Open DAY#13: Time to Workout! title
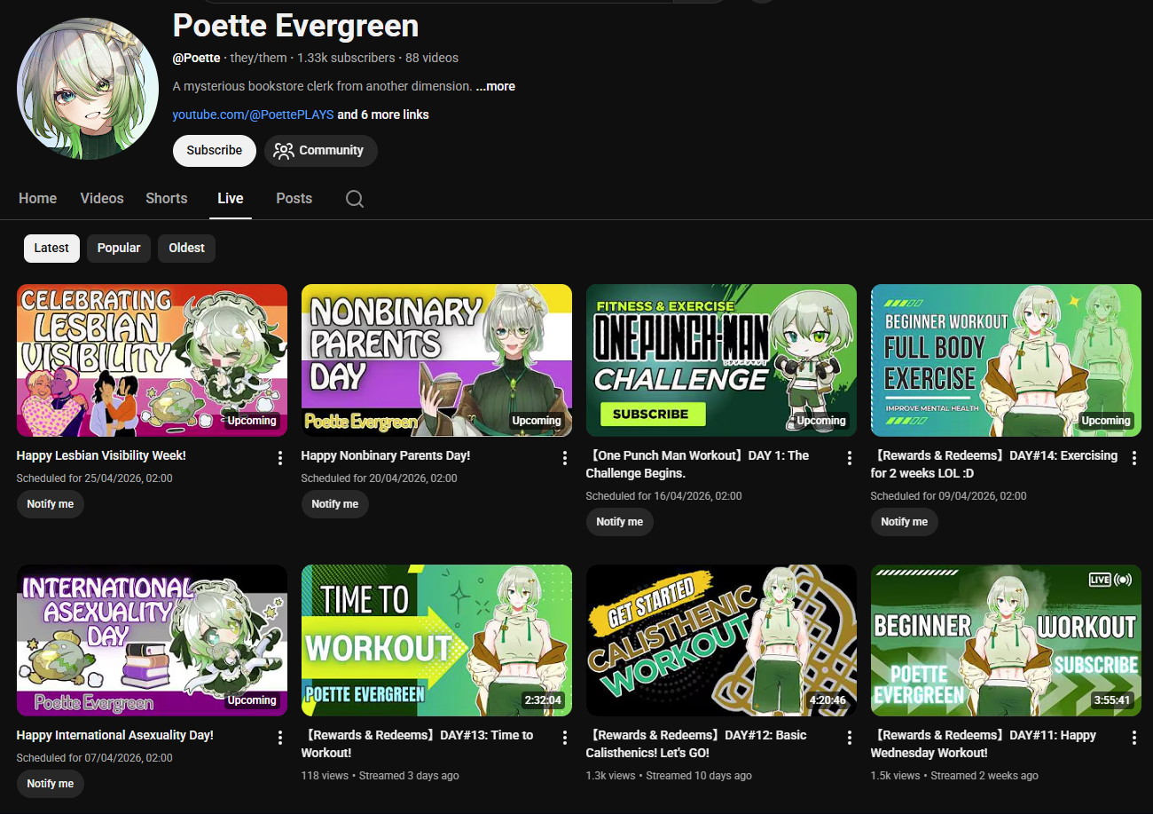The image size is (1153, 814). [418, 744]
